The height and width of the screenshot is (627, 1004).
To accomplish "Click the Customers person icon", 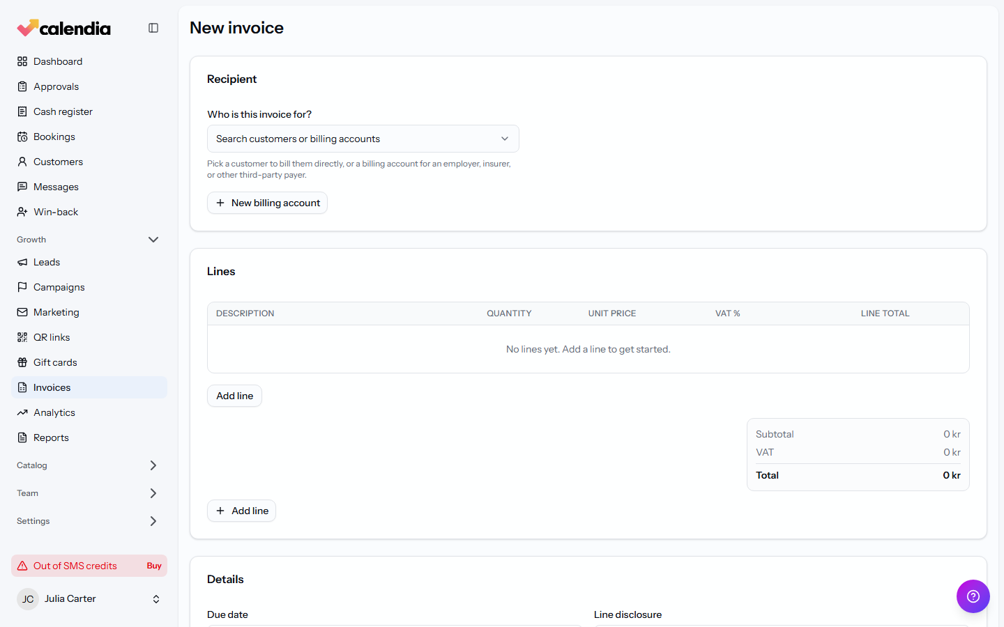I will click(22, 162).
